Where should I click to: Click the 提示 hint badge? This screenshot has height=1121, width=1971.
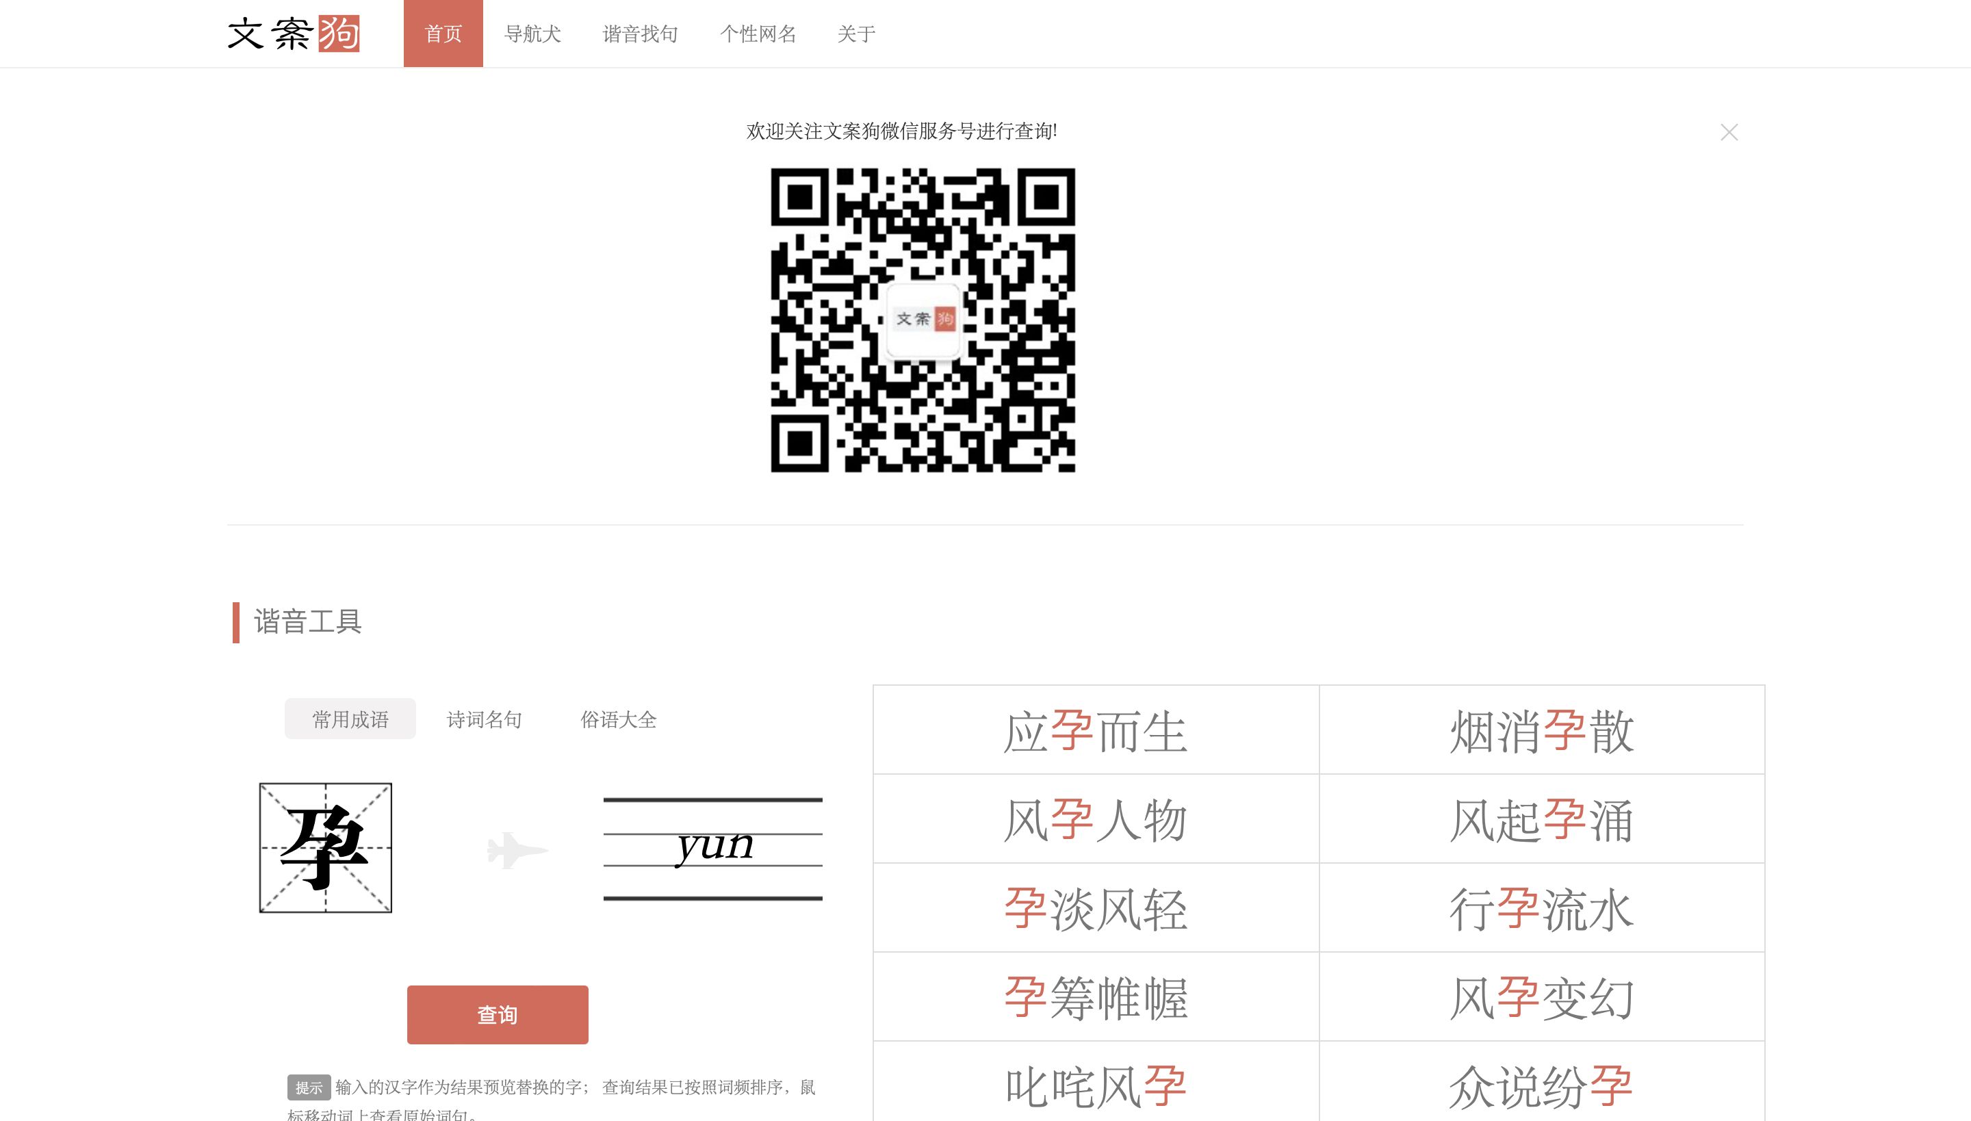[309, 1087]
